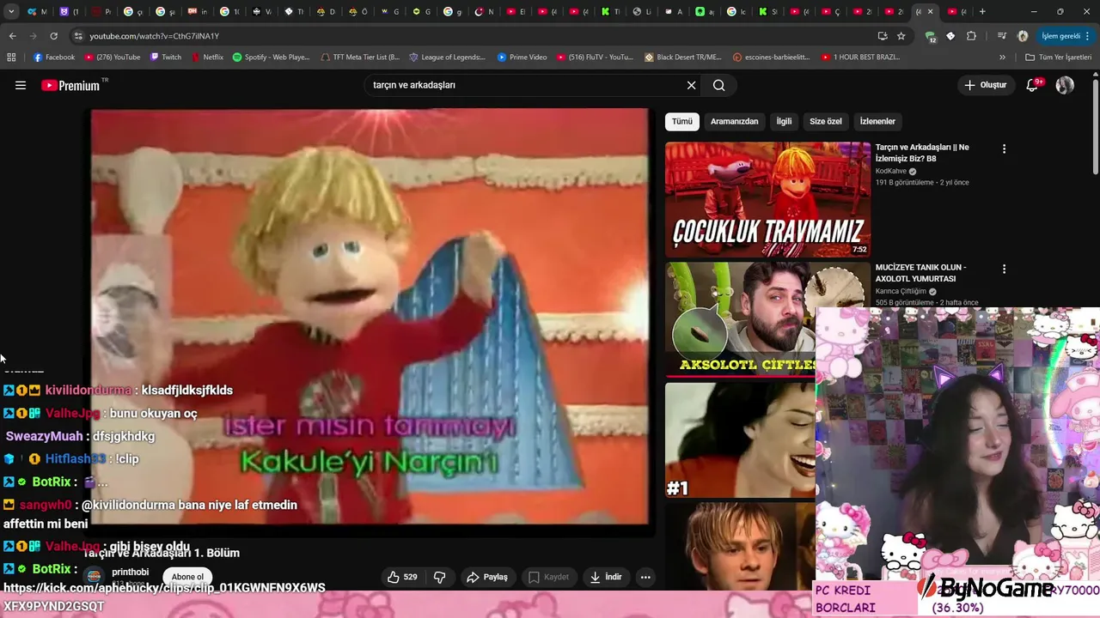
Task: Open options for AXOLOTL YUMURTASI suggestion
Action: click(x=1003, y=269)
